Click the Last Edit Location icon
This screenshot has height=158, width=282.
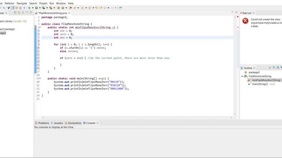(97, 8)
